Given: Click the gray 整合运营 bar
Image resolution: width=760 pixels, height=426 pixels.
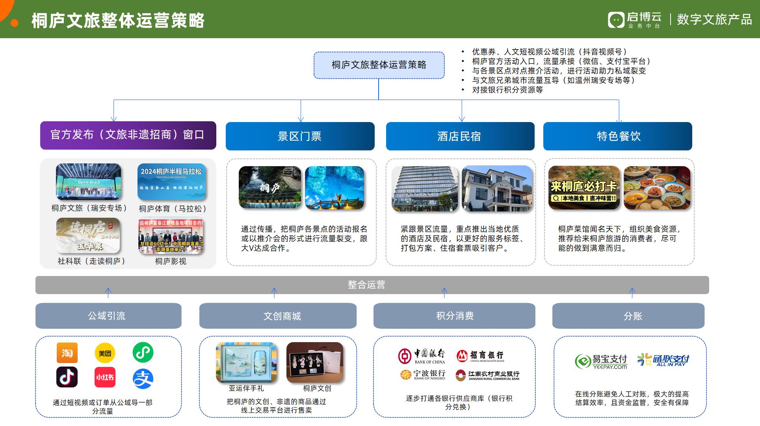Looking at the screenshot, I should pyautogui.click(x=372, y=285).
